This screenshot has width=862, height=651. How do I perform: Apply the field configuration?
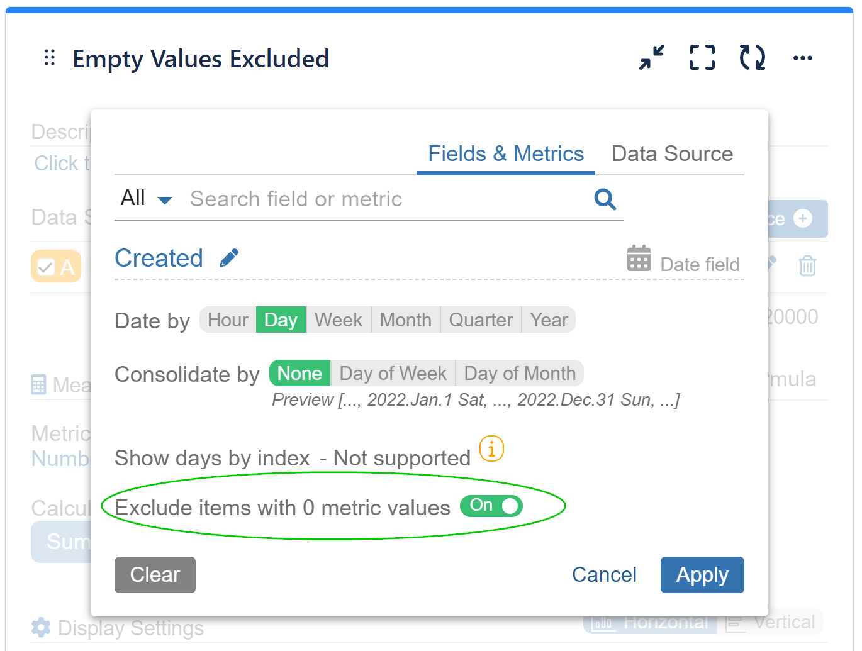702,574
